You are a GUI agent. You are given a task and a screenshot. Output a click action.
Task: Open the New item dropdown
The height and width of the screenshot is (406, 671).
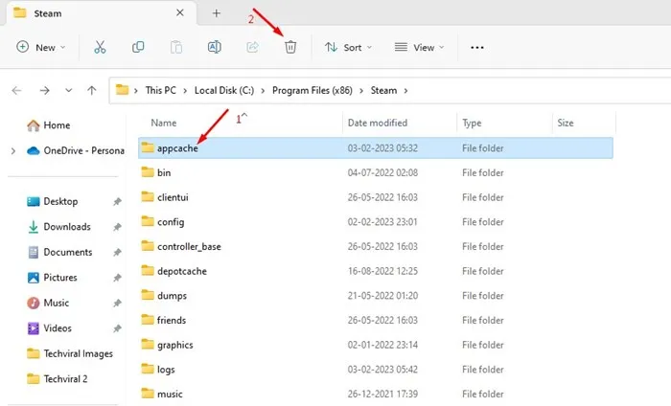pos(40,47)
